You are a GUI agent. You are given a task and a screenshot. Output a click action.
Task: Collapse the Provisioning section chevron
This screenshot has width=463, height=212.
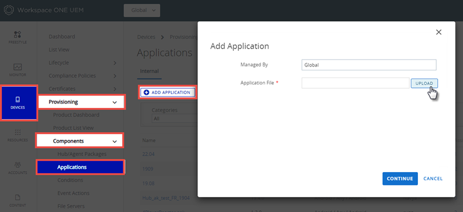pos(115,102)
